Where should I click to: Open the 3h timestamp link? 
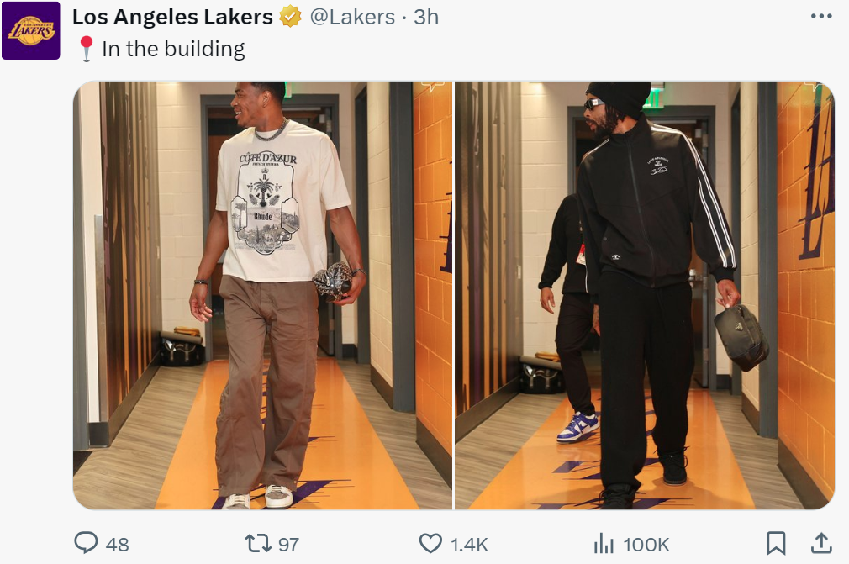[x=426, y=17]
